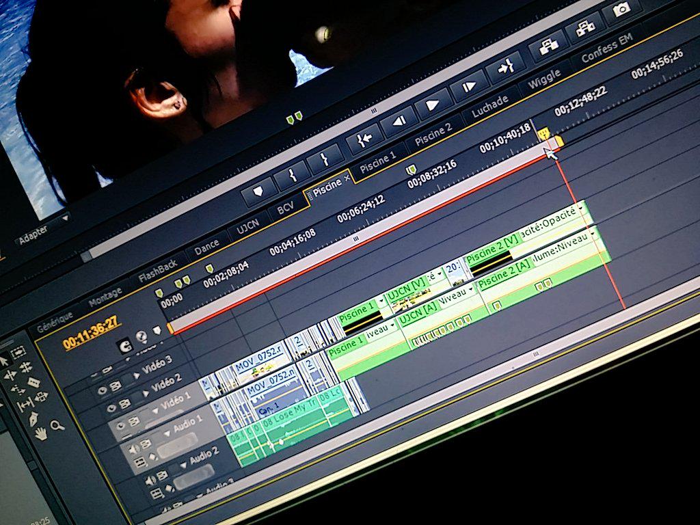Pick the Razor tool

coord(34,382)
